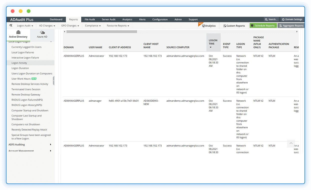Click the table scroll right arrow
This screenshot has width=311, height=190.
tap(297, 32)
